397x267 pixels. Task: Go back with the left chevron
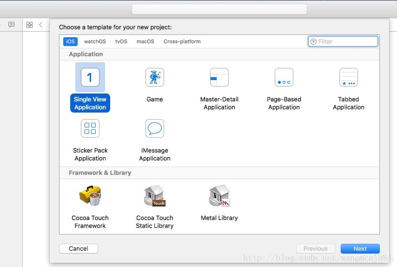point(41,25)
